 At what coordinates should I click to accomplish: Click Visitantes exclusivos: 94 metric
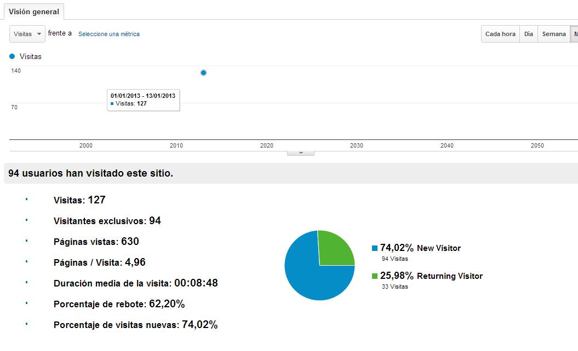pyautogui.click(x=107, y=221)
